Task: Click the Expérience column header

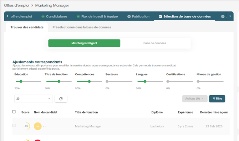Action: click(185, 112)
